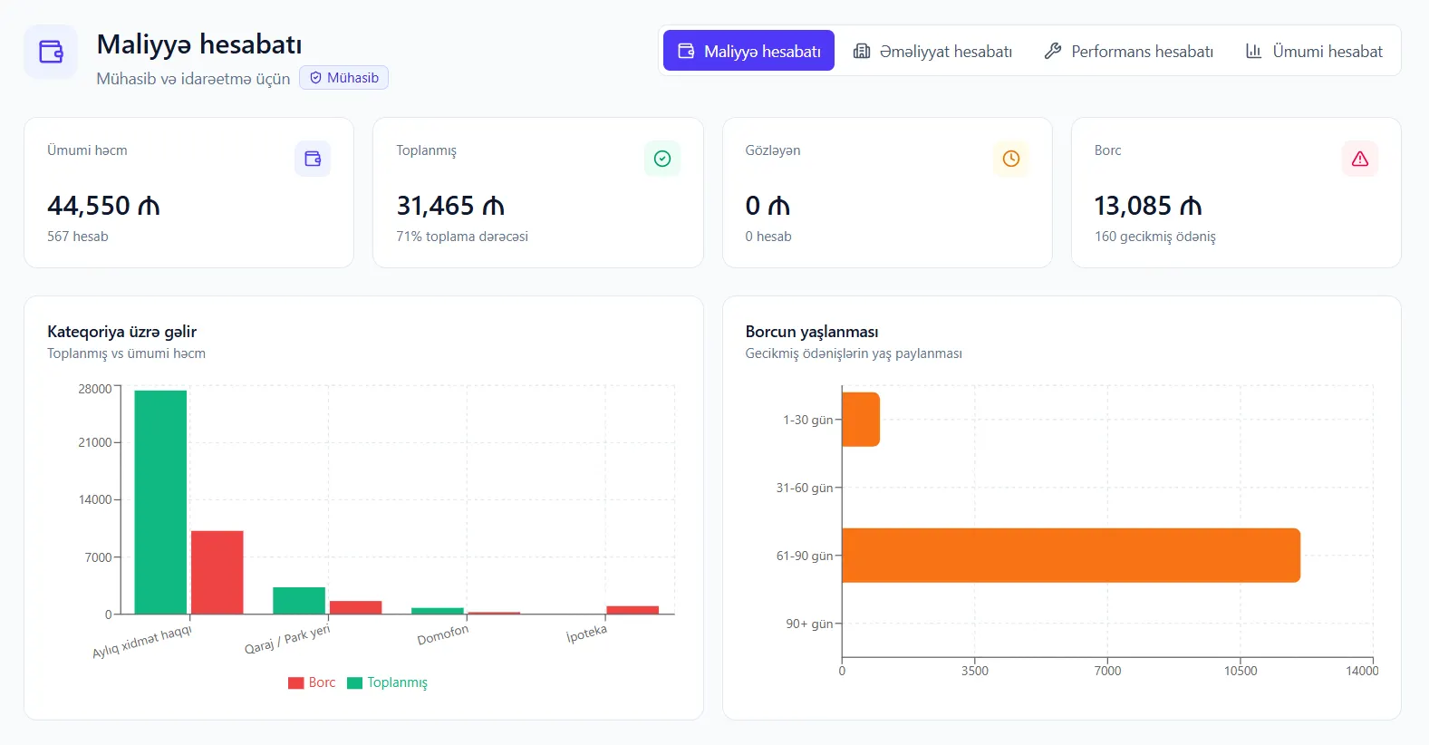Click the Aylıq xidmət haqqı axis label

pyautogui.click(x=142, y=641)
